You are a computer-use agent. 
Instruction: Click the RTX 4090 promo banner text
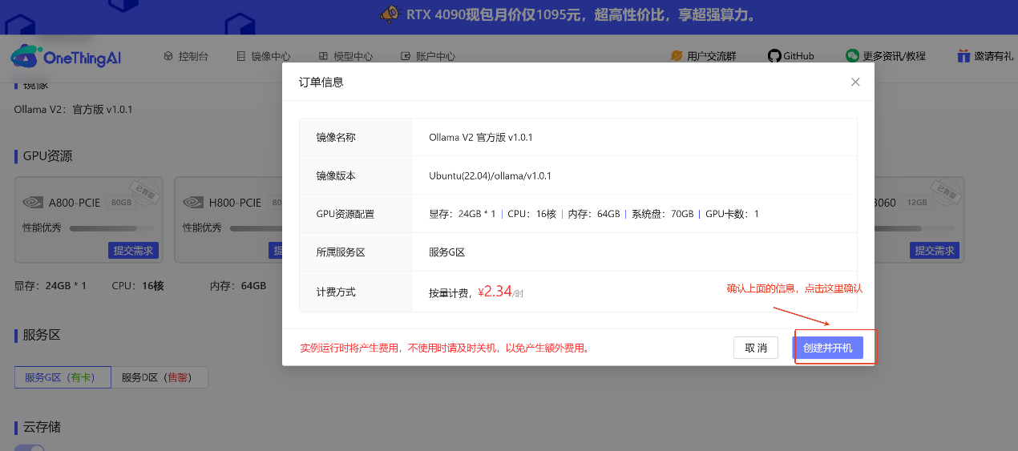(x=580, y=15)
